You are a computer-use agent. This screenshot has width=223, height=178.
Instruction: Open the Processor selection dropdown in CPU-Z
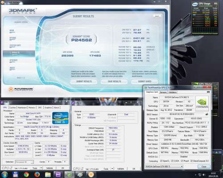coord(25,162)
